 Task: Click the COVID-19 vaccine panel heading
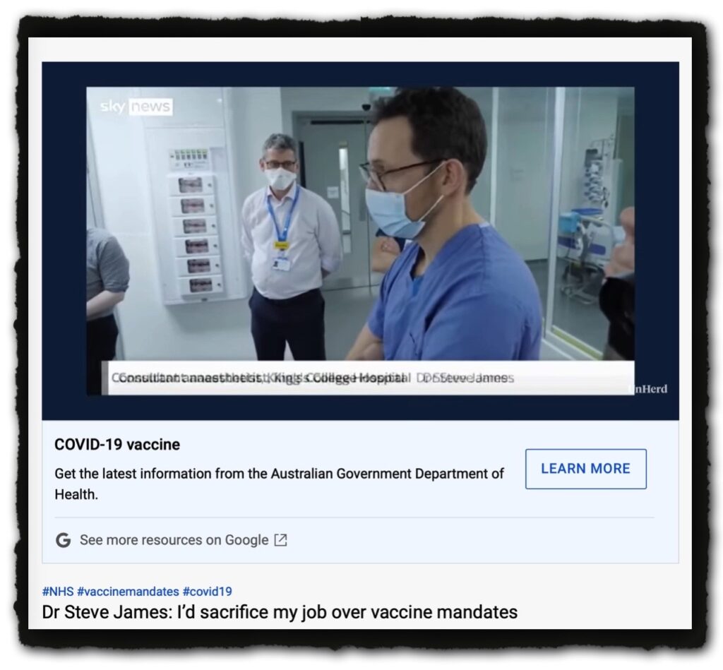[x=117, y=445]
